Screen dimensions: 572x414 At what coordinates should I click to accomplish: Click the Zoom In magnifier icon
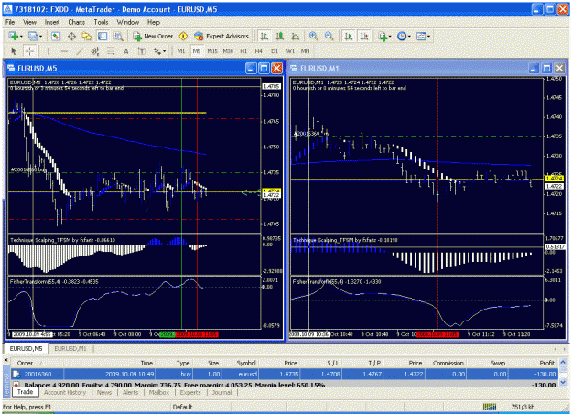tap(313, 36)
